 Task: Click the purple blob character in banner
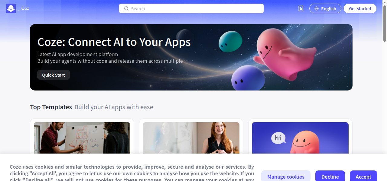(x=248, y=78)
